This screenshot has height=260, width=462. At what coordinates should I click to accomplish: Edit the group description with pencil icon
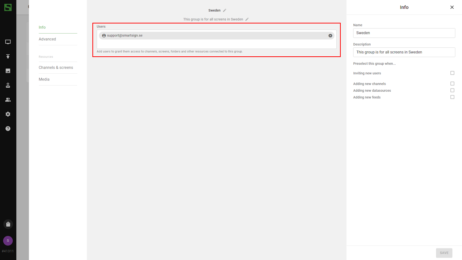coord(247,19)
